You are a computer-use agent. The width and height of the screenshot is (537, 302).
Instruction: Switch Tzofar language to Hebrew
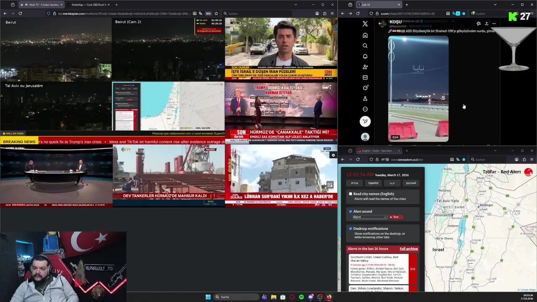355,183
